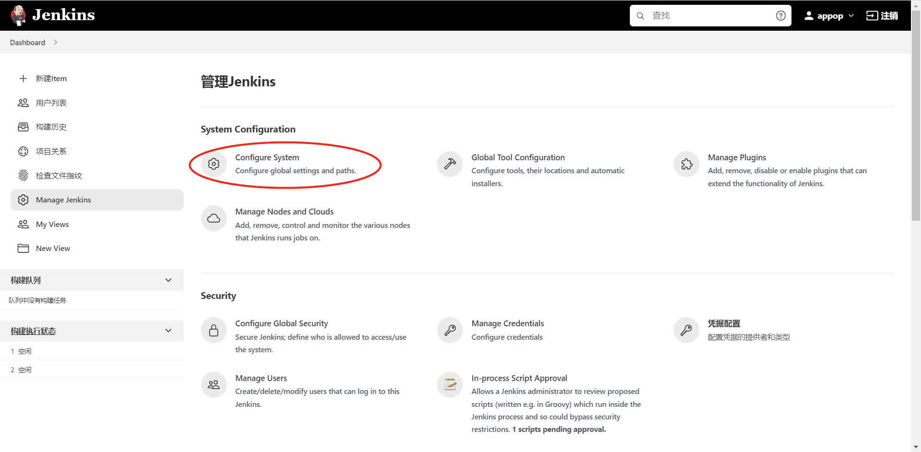
Task: Click the search help question mark icon
Action: [x=781, y=16]
